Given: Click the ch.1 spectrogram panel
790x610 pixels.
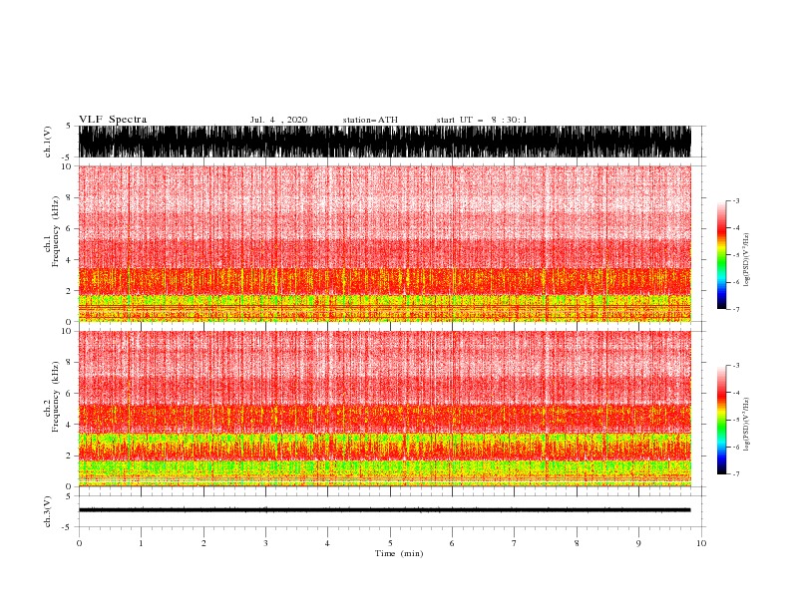Looking at the screenshot, I should pos(385,243).
